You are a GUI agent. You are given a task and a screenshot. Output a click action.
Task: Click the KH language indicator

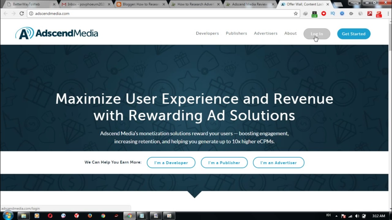point(328,215)
